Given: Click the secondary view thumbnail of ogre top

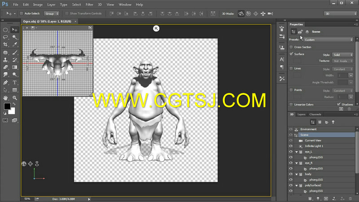Looking at the screenshot, I should tap(57, 63).
